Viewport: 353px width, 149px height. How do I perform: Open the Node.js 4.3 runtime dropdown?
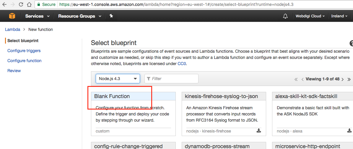tap(118, 79)
